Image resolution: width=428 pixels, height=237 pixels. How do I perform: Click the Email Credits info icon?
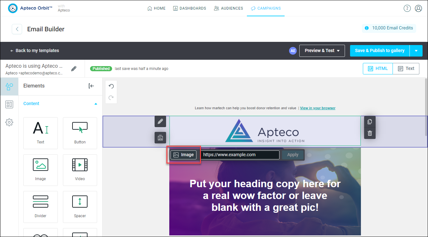(x=367, y=28)
